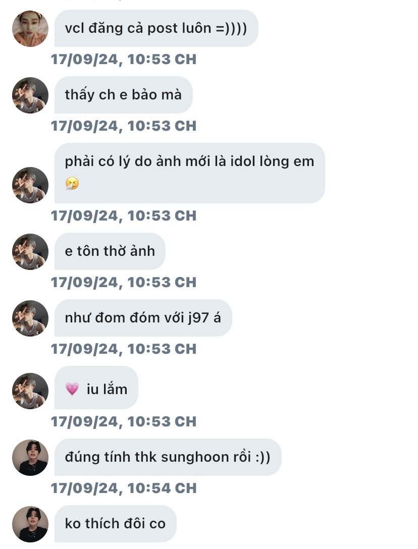Image resolution: width=418 pixels, height=549 pixels.
Task: Select message 'ko thích đôi co'
Action: coord(115,524)
